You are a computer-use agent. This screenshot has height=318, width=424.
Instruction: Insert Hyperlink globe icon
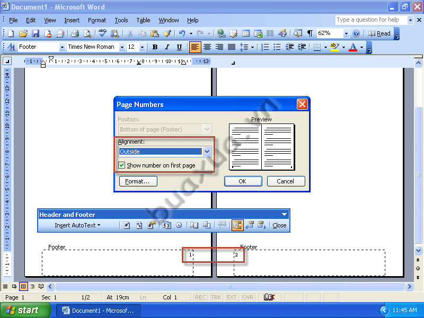click(x=221, y=33)
